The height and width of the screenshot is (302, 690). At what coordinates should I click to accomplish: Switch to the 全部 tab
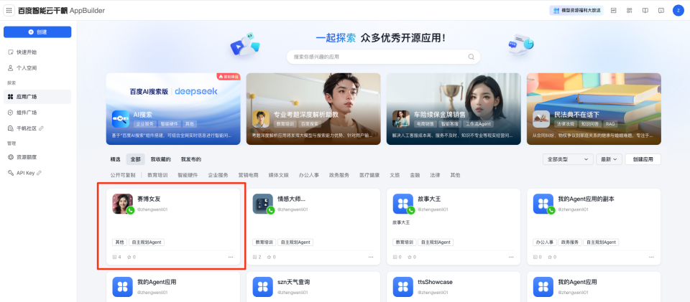[136, 159]
